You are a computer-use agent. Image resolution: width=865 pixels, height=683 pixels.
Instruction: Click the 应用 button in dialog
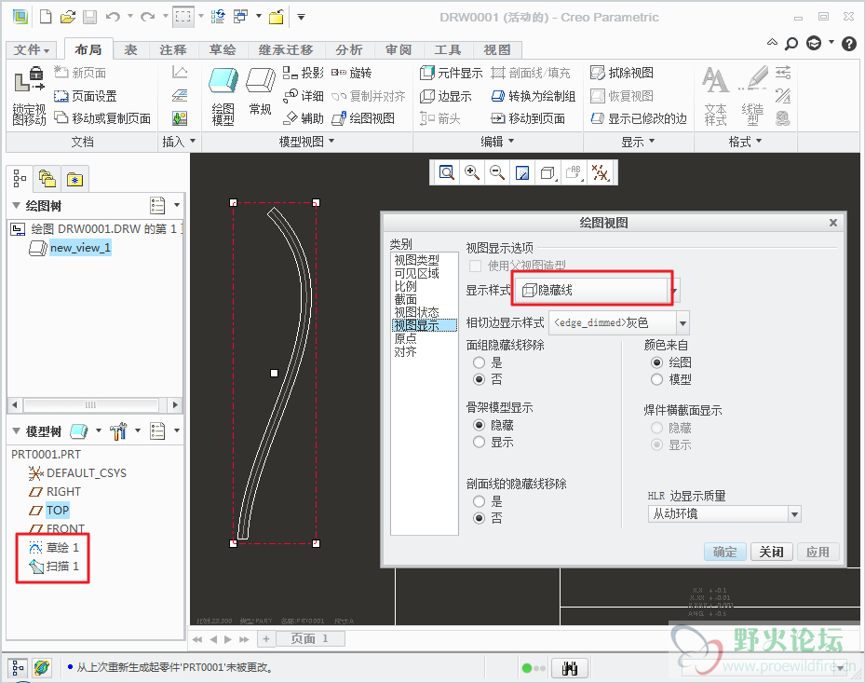pyautogui.click(x=818, y=553)
